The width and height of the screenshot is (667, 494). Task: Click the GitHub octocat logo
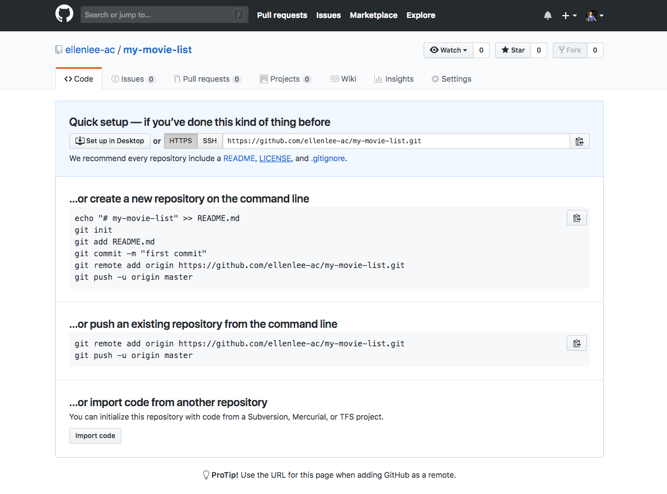coord(64,14)
